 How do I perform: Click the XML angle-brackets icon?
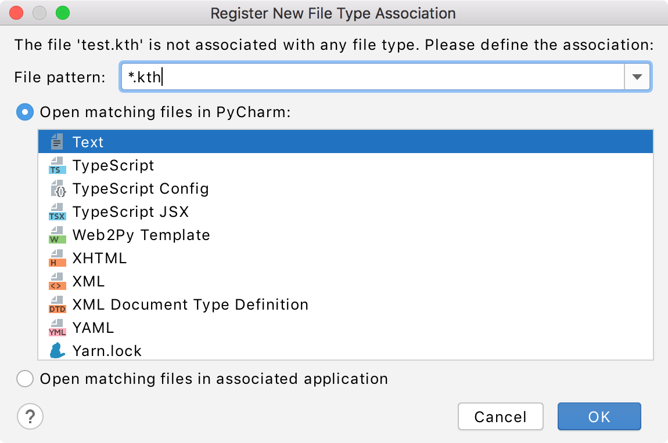[57, 281]
